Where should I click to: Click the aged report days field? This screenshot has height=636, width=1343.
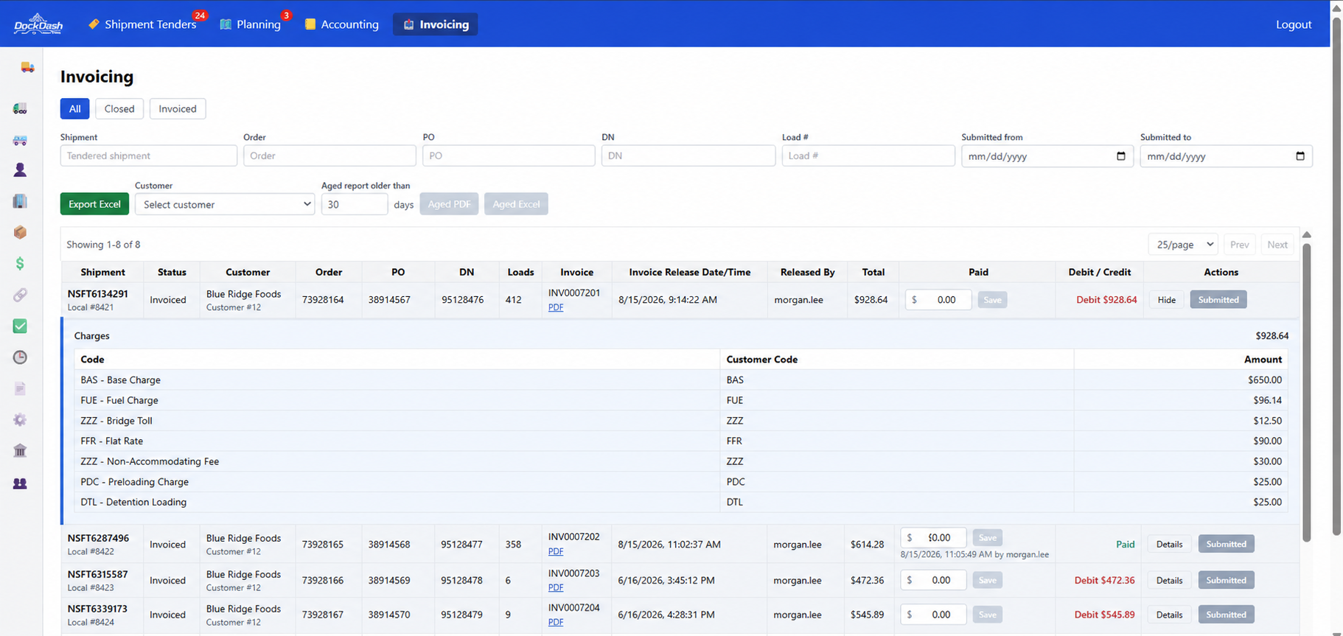(355, 204)
